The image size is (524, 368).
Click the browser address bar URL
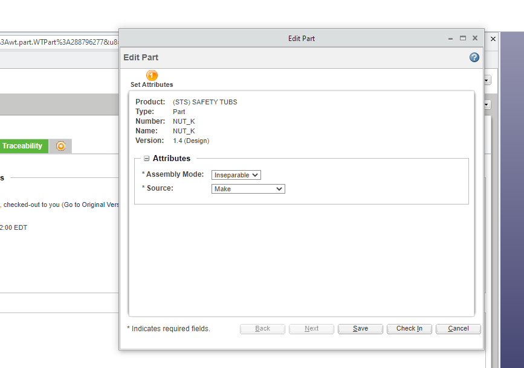pyautogui.click(x=59, y=42)
